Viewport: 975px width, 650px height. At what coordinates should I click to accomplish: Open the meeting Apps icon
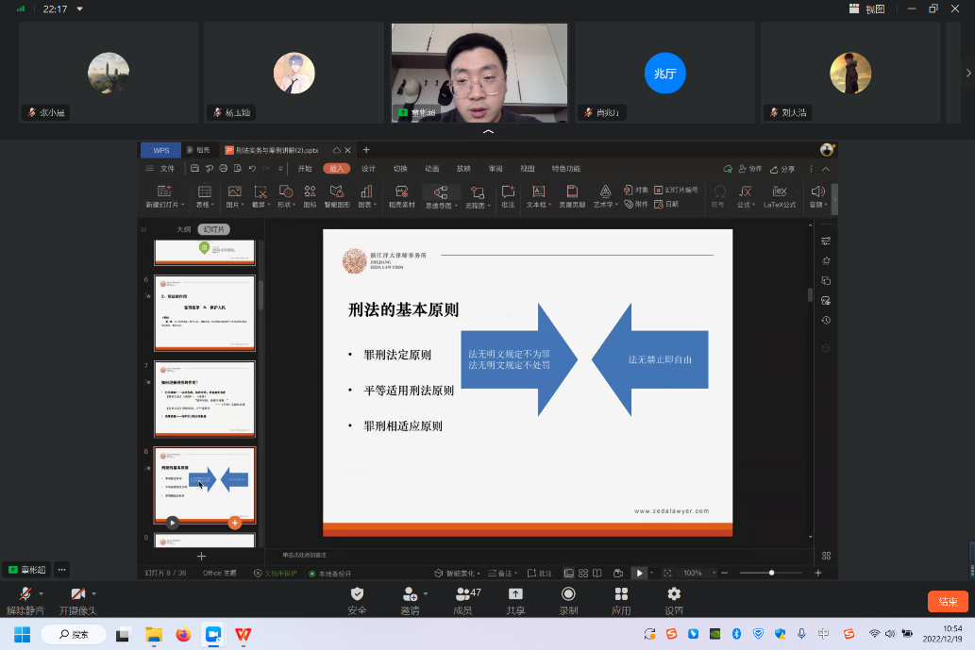tap(621, 594)
